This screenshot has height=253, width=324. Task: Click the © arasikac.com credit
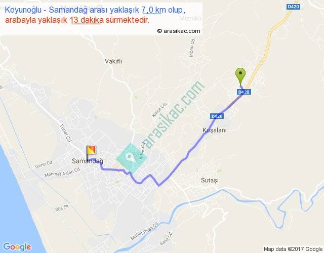point(179,31)
